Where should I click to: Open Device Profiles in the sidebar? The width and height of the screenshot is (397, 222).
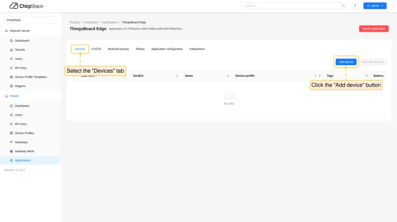coord(24,133)
